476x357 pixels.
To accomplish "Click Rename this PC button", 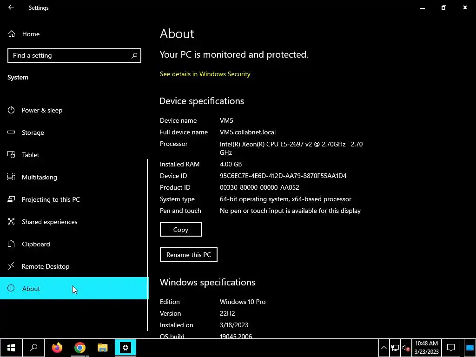I will pos(189,254).
